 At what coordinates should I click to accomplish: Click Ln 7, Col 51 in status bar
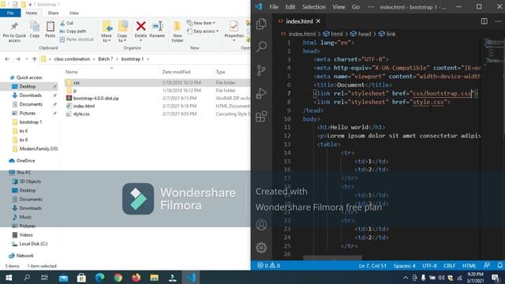coord(372,266)
